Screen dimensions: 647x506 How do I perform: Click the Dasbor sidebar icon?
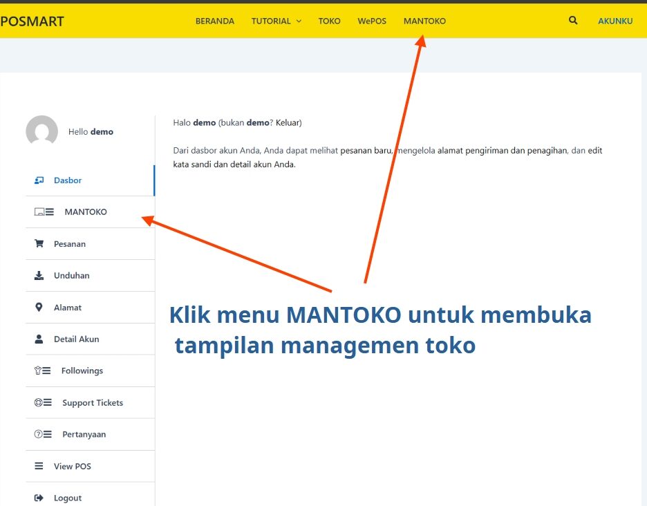tap(39, 180)
